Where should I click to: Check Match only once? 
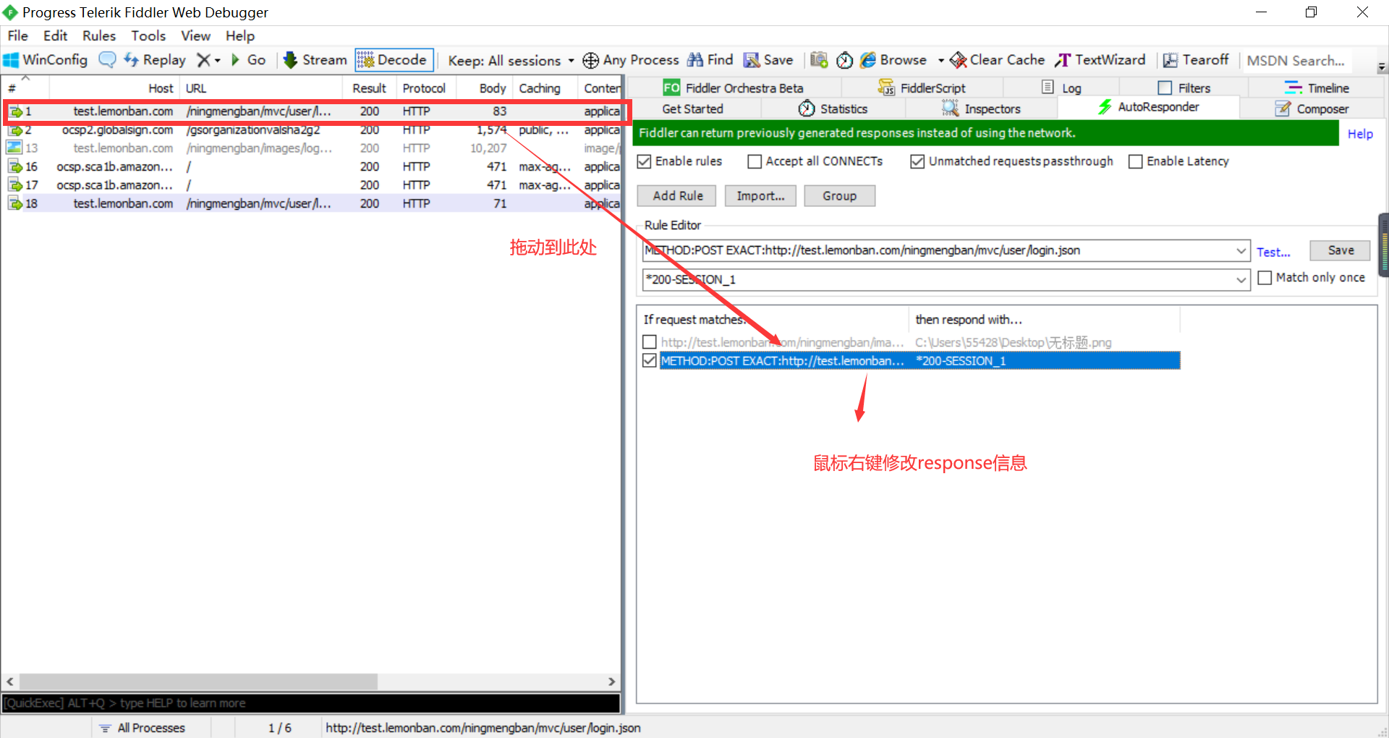1265,278
